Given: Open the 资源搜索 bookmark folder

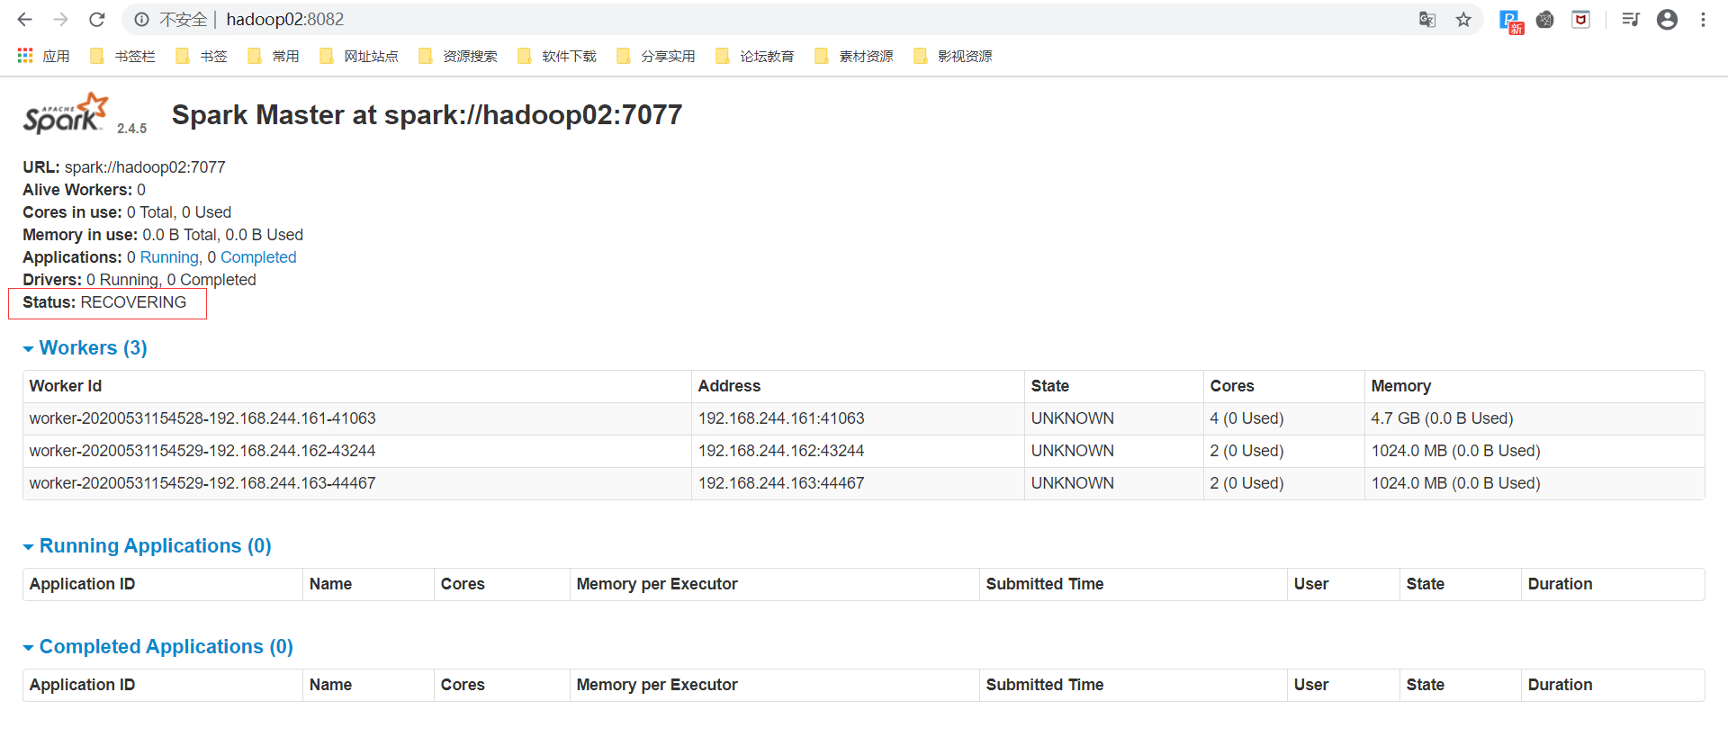Looking at the screenshot, I should pos(458,56).
